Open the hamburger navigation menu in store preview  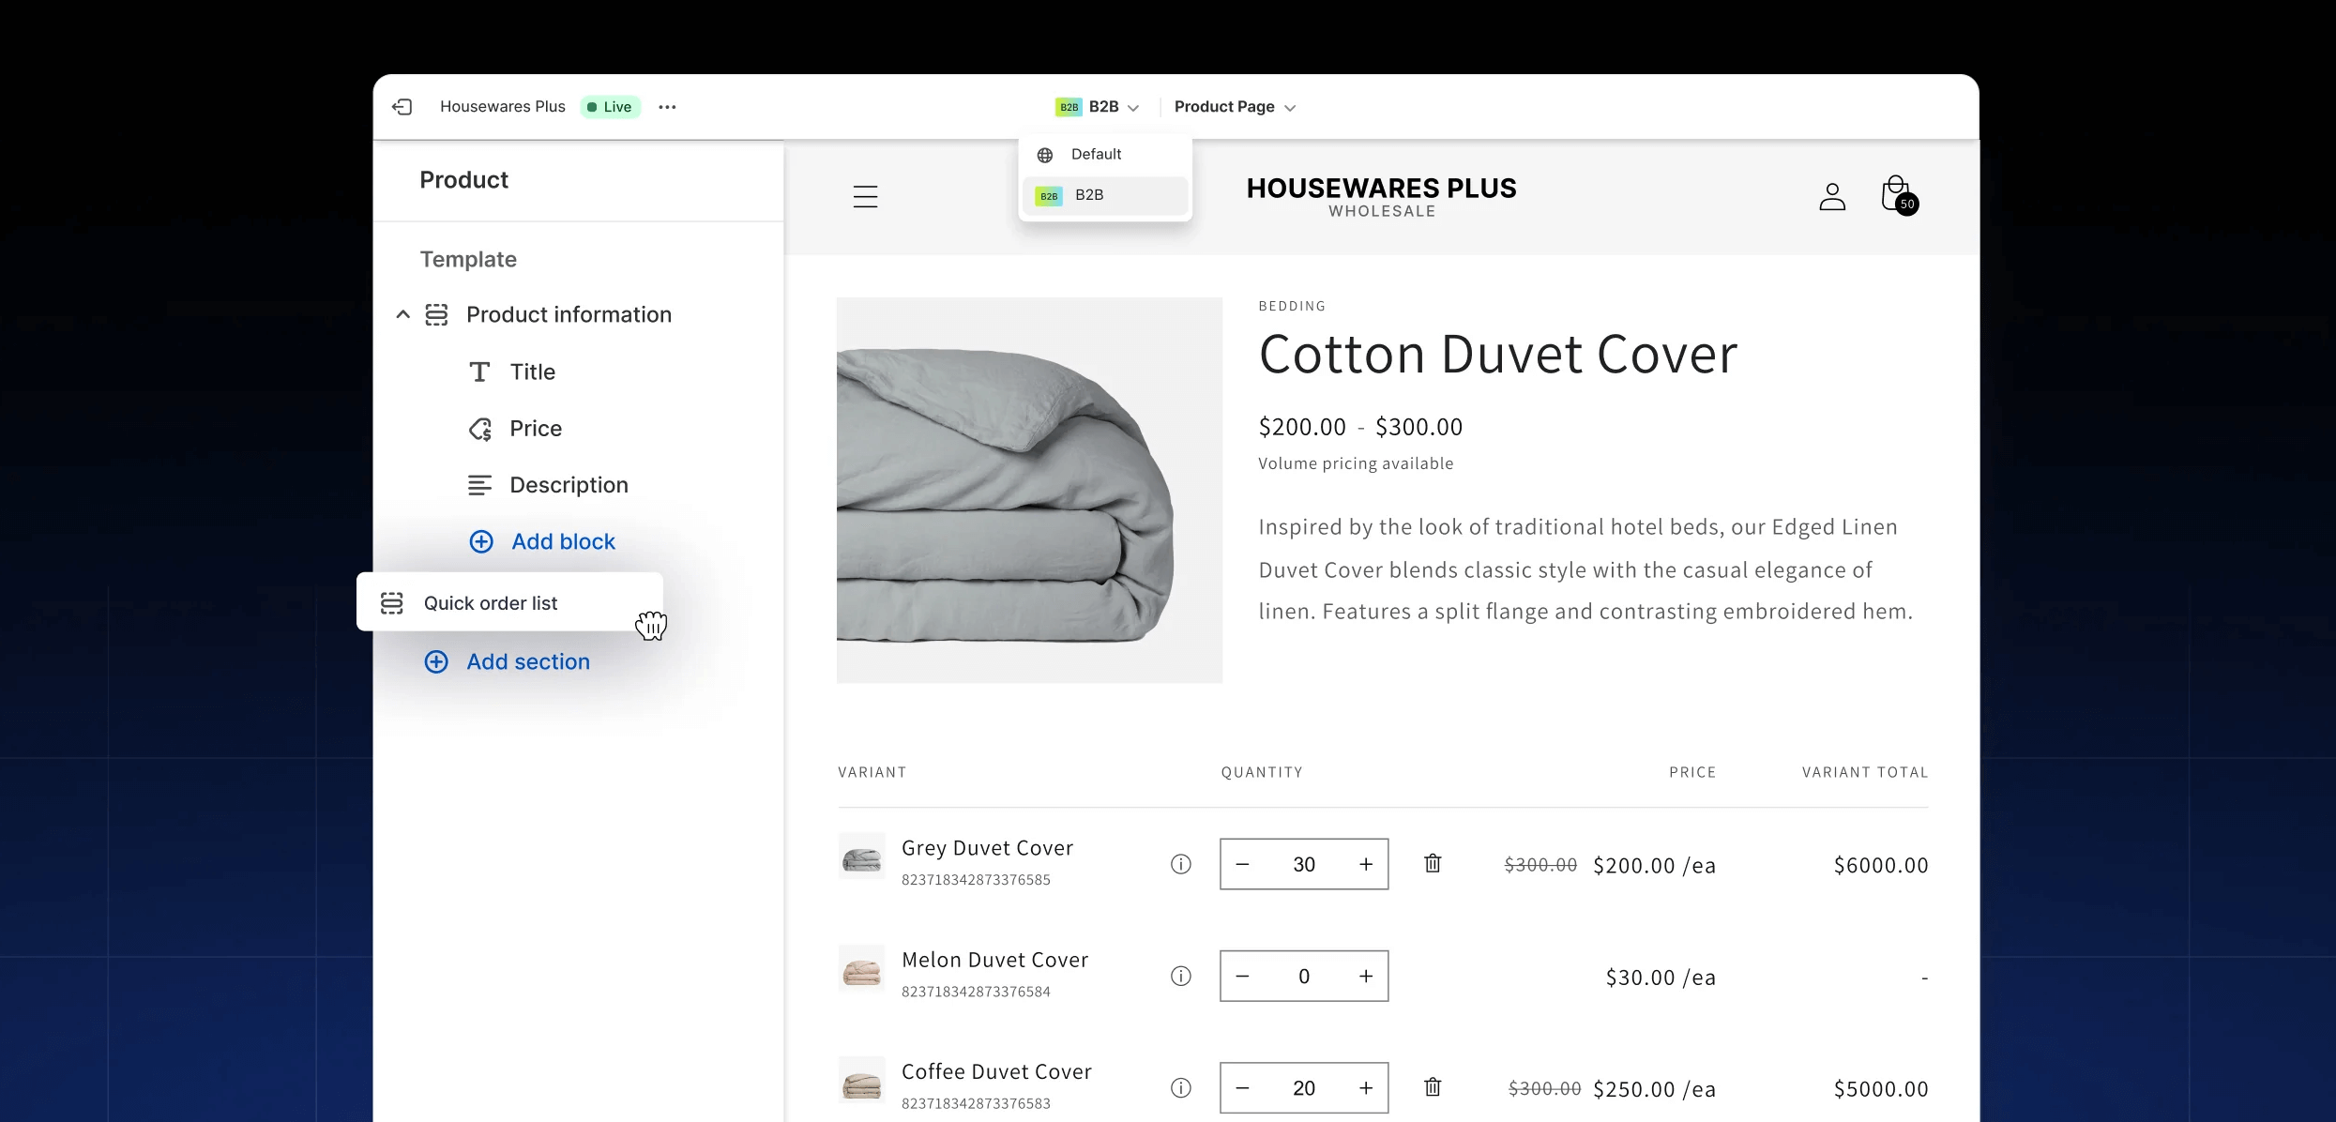coord(864,196)
